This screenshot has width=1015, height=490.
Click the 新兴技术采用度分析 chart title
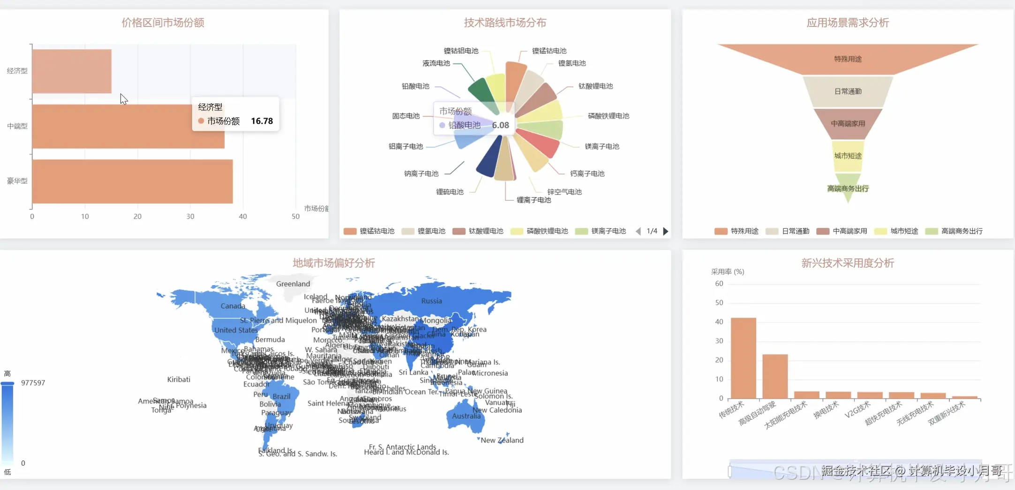pyautogui.click(x=848, y=263)
